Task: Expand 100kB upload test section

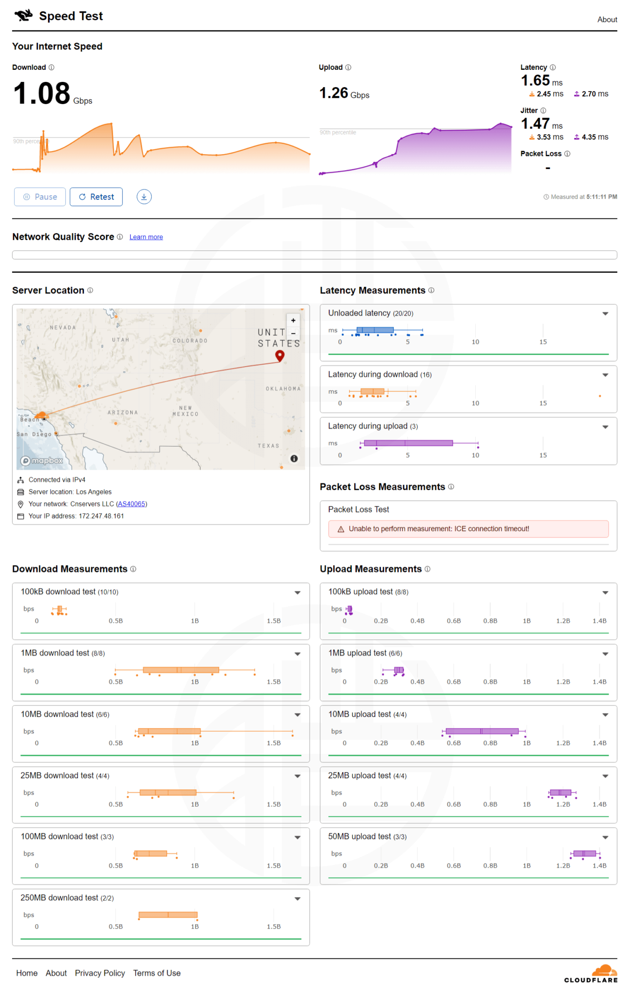Action: pos(605,592)
